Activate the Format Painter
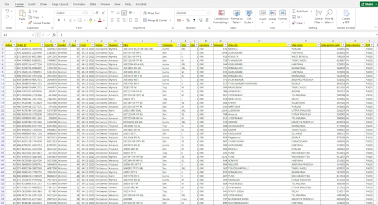This screenshot has height=205, width=378. click(x=39, y=23)
